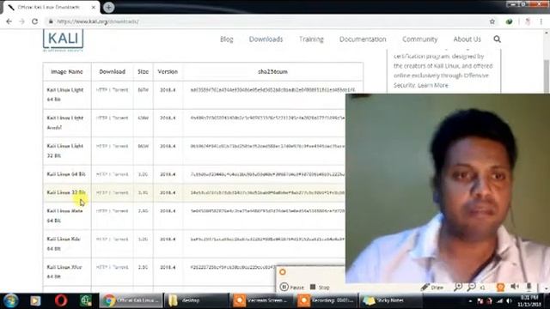Click the zoom-out magnifier in recorder toolbar
This screenshot has height=309, width=550.
(472, 287)
